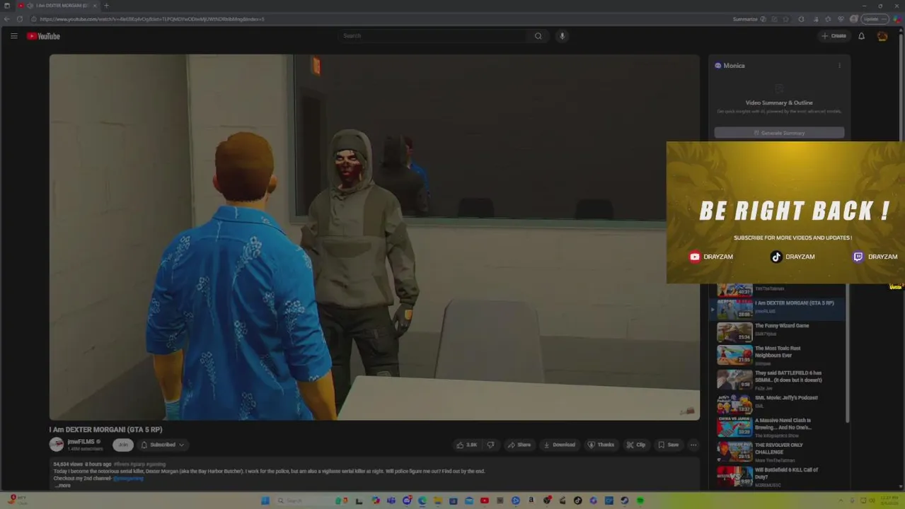Expand the Subscribed notification dropdown
This screenshot has width=905, height=509.
pos(162,445)
